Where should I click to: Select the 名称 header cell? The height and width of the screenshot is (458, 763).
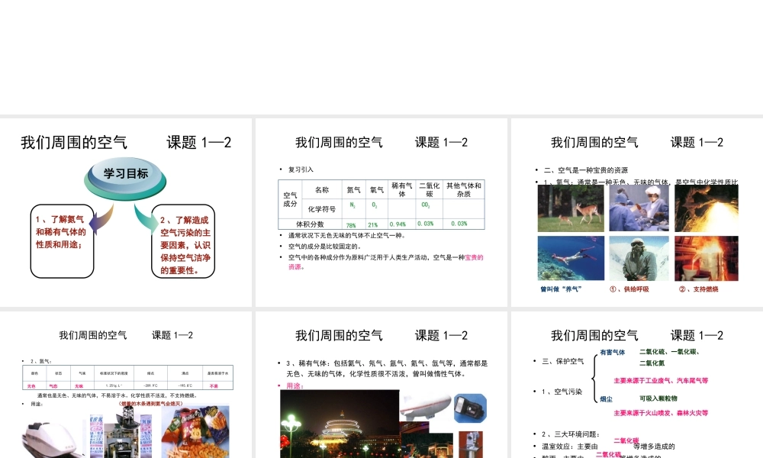(322, 190)
